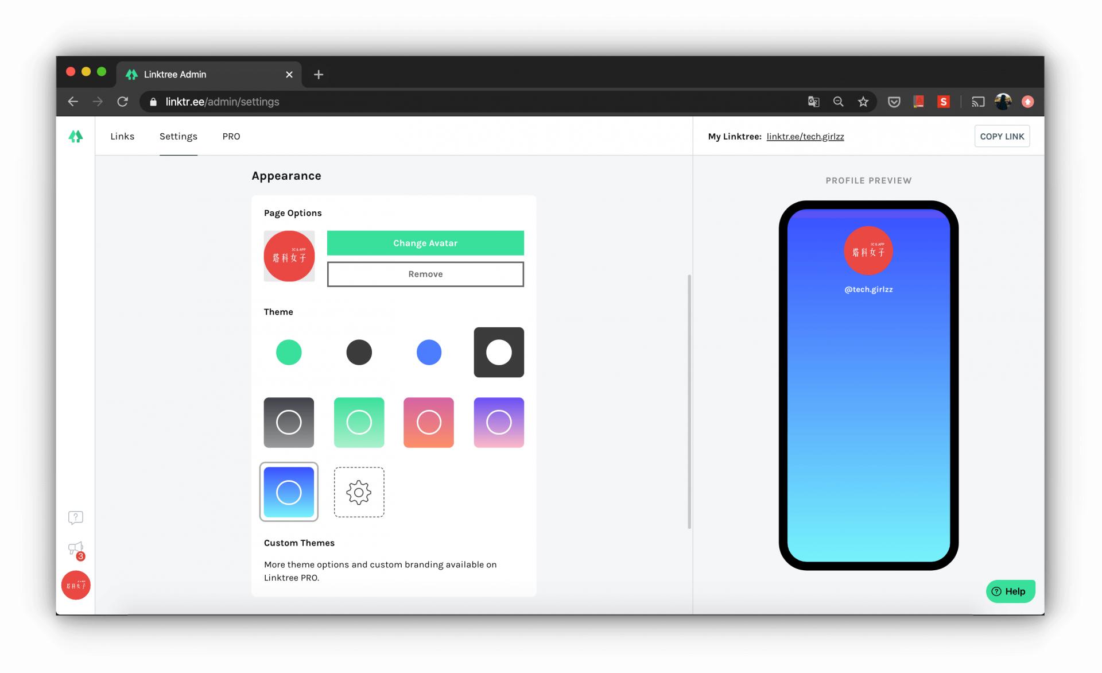Viewport: 1102px width, 673px height.
Task: Open the help chat bubble icon
Action: (x=75, y=517)
